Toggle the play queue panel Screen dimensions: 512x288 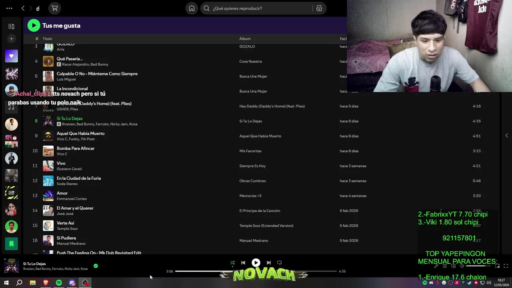pyautogui.click(x=445, y=266)
